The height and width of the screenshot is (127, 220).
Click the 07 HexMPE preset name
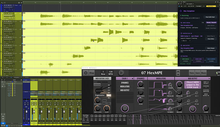[152, 73]
